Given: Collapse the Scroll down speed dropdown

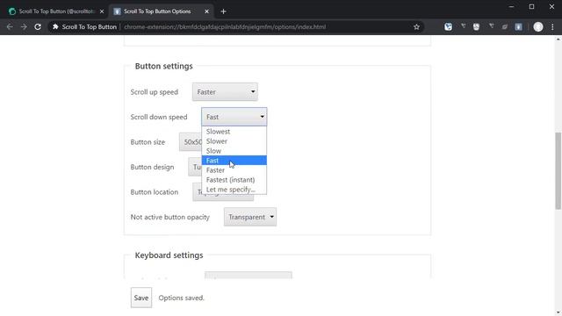Looking at the screenshot, I should point(234,117).
